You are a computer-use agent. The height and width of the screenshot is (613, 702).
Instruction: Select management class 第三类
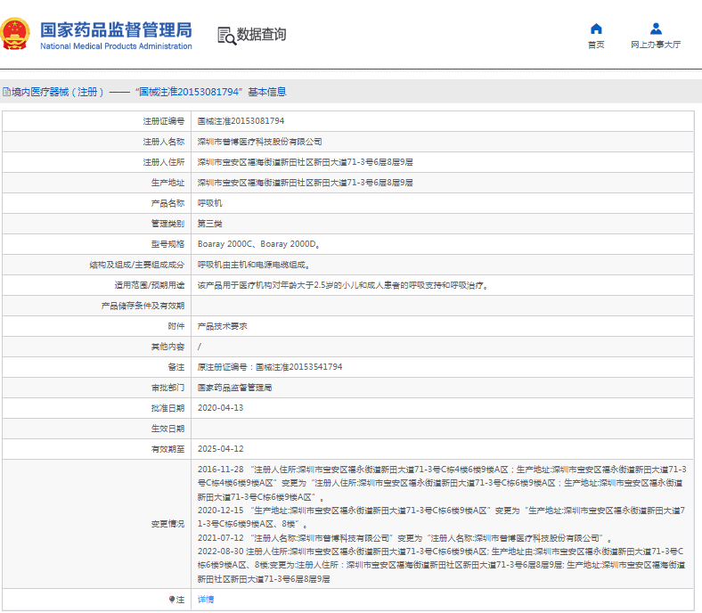tap(210, 224)
